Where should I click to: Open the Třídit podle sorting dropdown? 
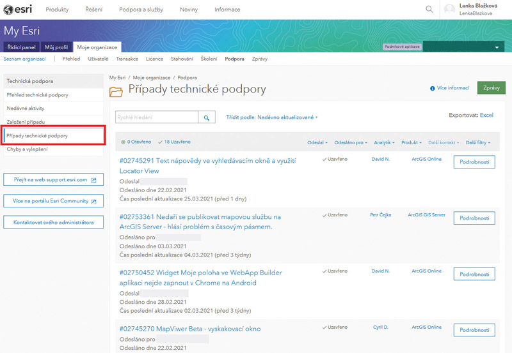coord(271,117)
